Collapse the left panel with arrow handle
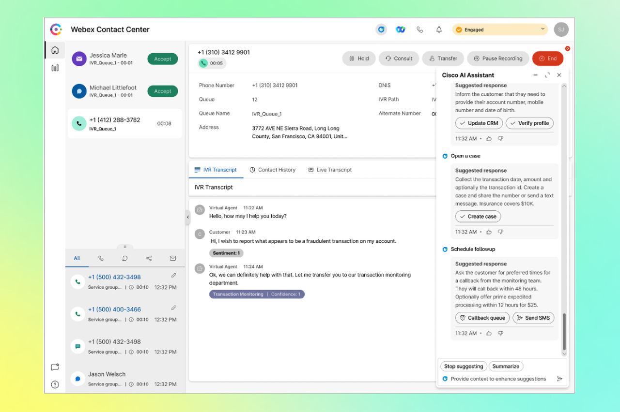 click(188, 217)
